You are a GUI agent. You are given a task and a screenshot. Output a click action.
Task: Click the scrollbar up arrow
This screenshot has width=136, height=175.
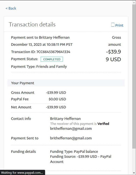[134, 2]
